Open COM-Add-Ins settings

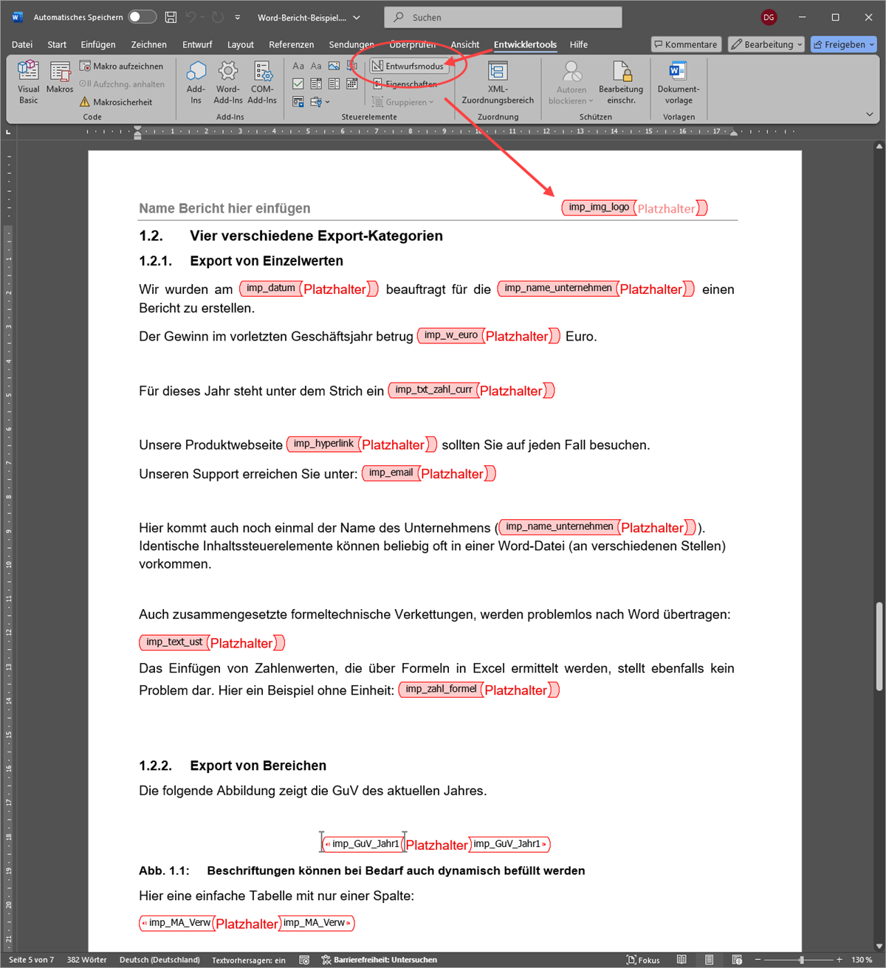point(262,82)
